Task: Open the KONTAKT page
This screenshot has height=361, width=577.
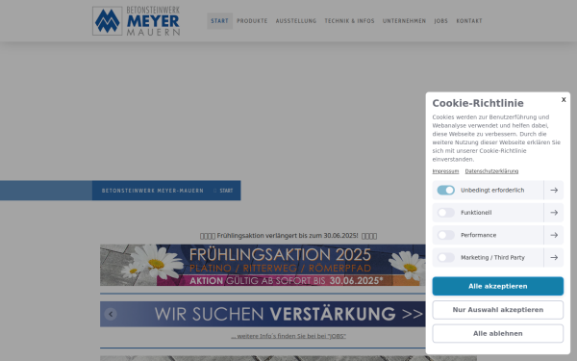Action: 469,21
